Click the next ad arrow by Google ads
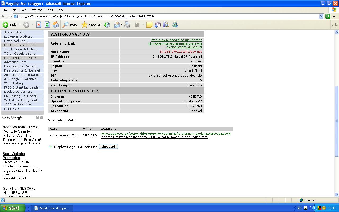This screenshot has height=212, width=339. point(41,117)
